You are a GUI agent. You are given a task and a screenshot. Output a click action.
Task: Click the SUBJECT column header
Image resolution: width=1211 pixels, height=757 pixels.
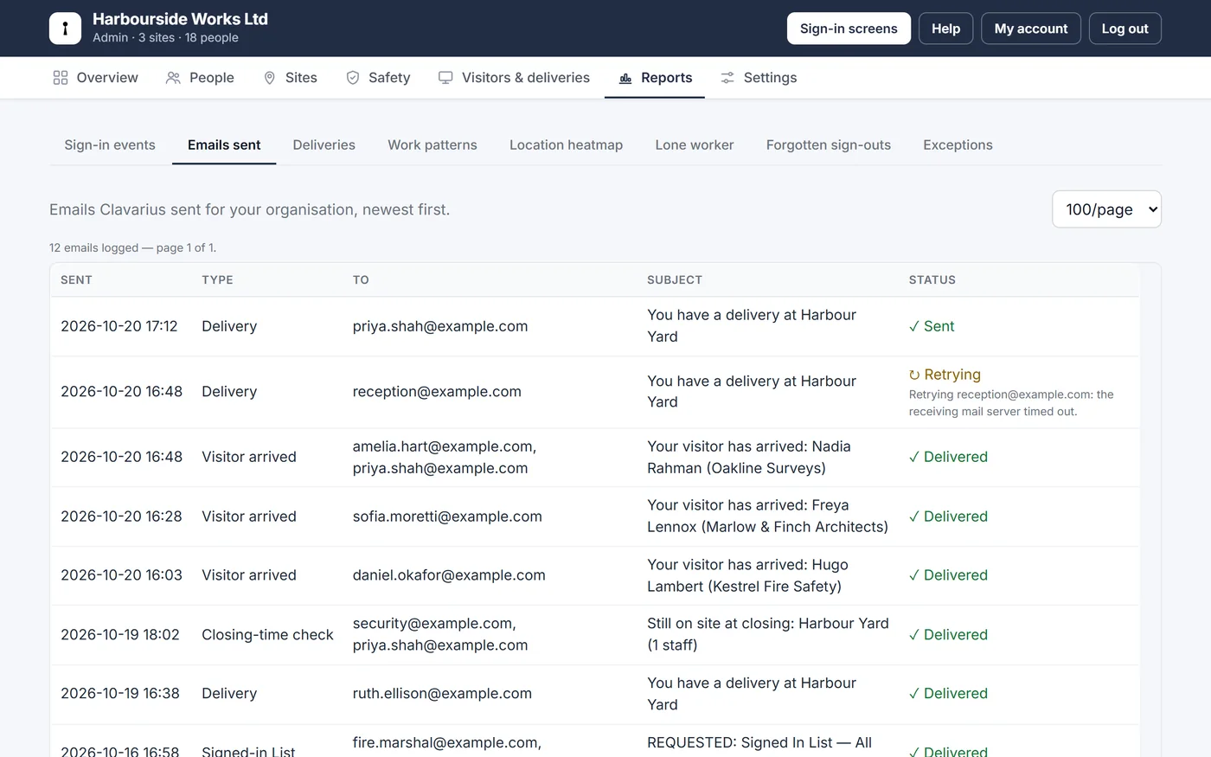tap(675, 280)
